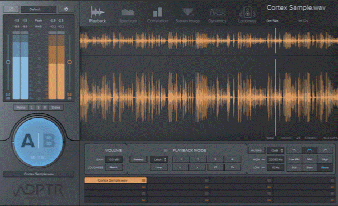Double the loop with the 2x button
Image resolution: width=338 pixels, height=206 pixels.
tap(233, 167)
